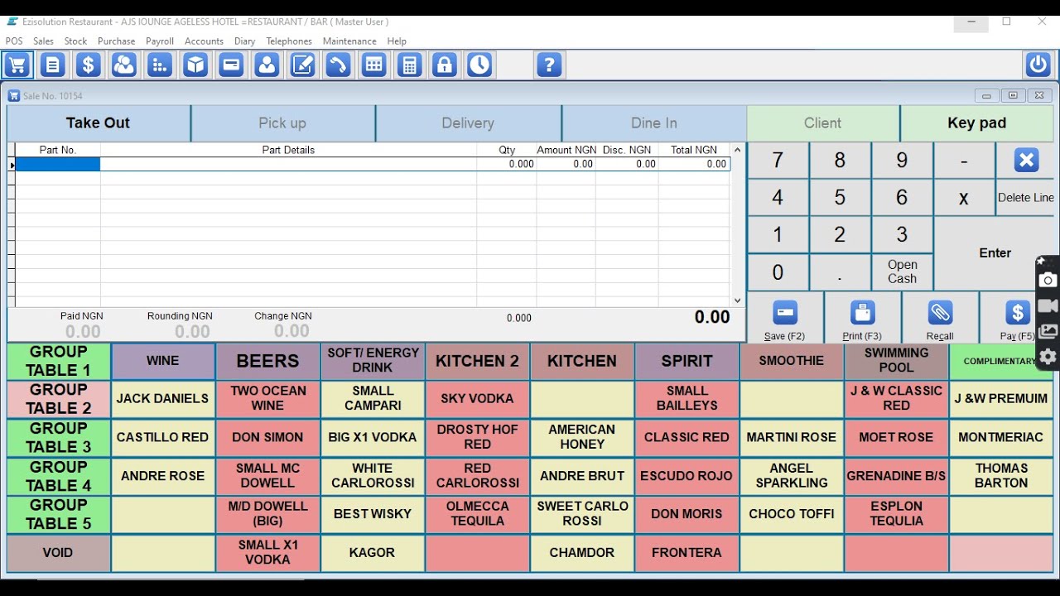Image resolution: width=1060 pixels, height=596 pixels.
Task: Add SKY VODKA item
Action: pos(477,399)
